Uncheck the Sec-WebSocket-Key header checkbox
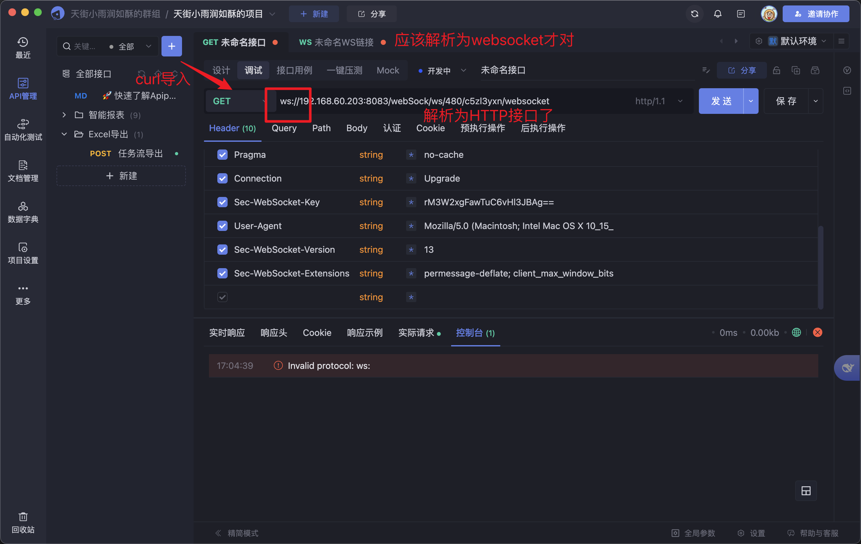The height and width of the screenshot is (544, 861). [x=222, y=202]
